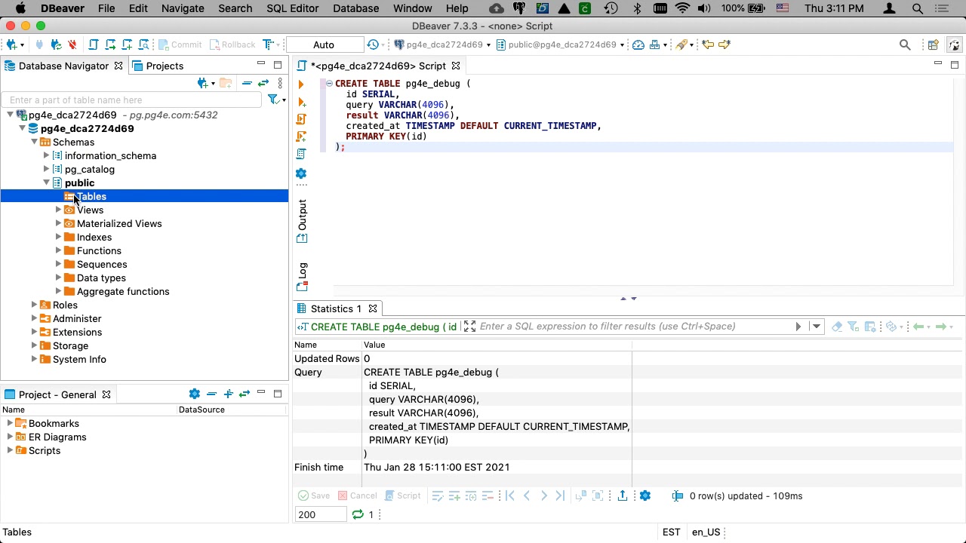
Task: Click the Disconnect red plug icon
Action: coord(72,44)
